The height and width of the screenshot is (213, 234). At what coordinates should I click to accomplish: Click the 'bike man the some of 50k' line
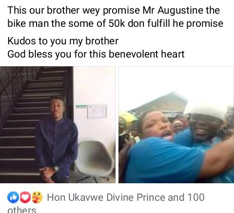point(115,23)
